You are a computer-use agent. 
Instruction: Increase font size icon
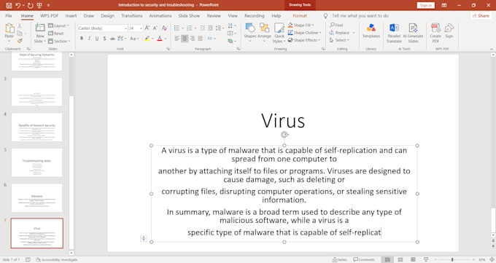coord(147,28)
